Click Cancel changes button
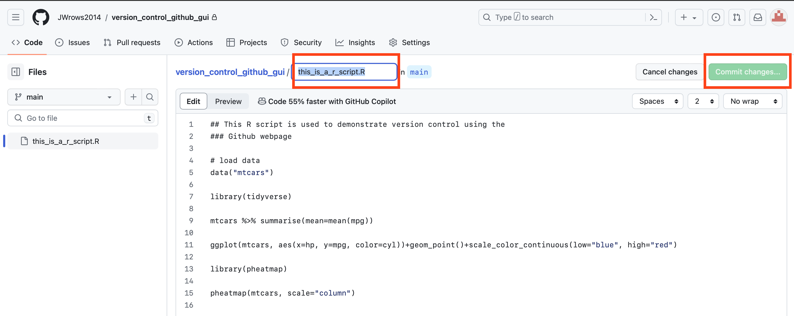 (670, 72)
